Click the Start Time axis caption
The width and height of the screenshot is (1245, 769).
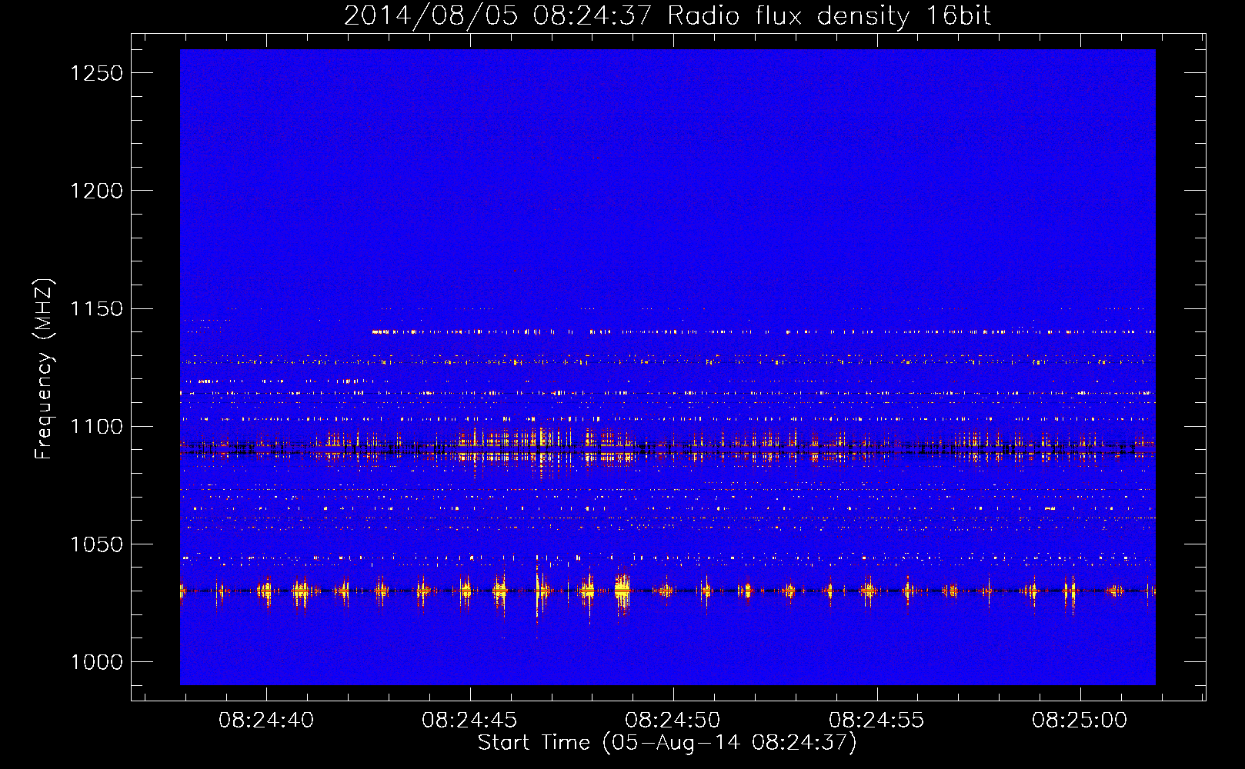667,743
